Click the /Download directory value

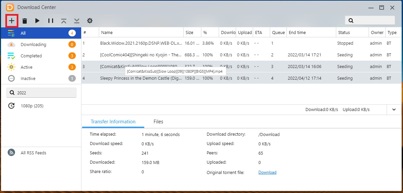tap(269, 134)
